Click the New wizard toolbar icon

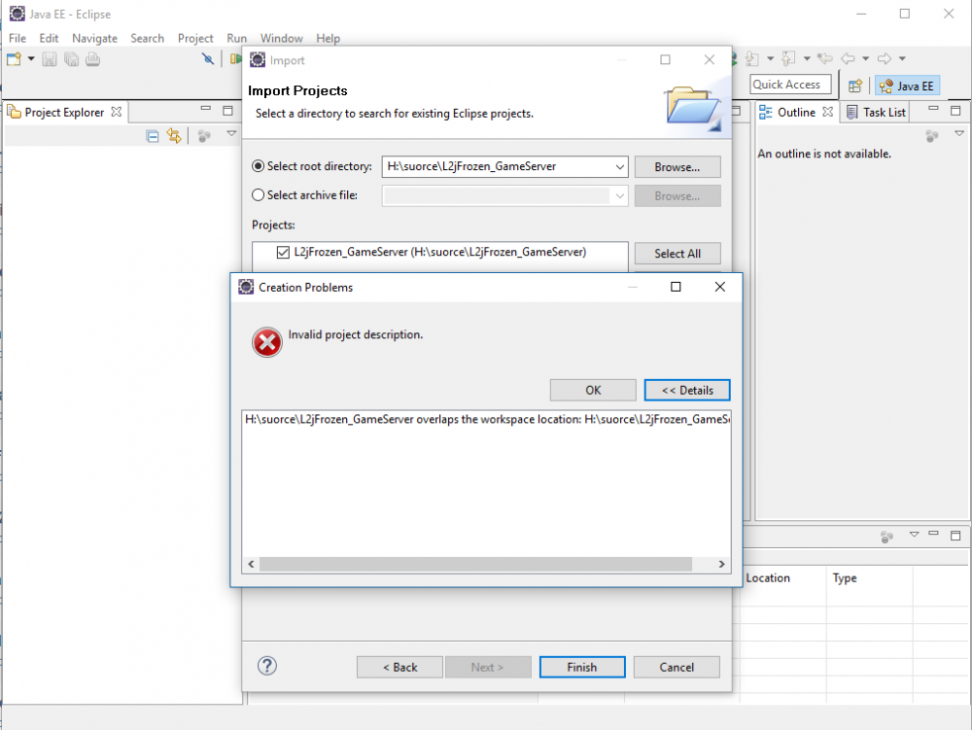pos(15,60)
